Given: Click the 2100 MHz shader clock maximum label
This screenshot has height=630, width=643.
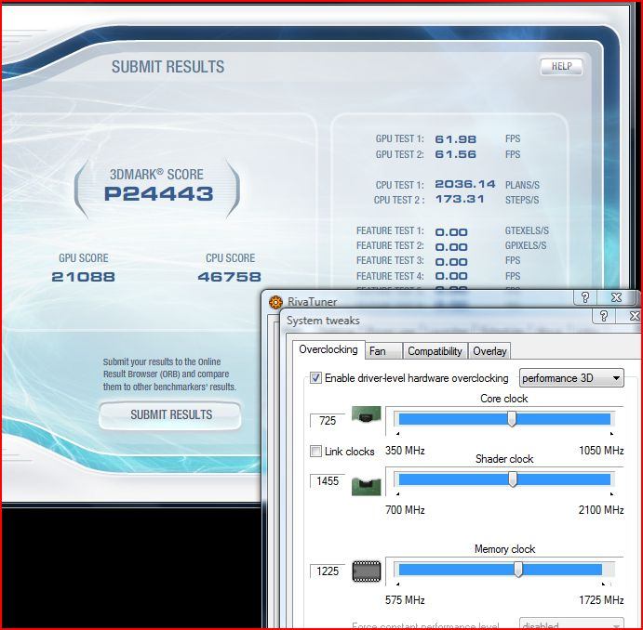Looking at the screenshot, I should (x=601, y=510).
